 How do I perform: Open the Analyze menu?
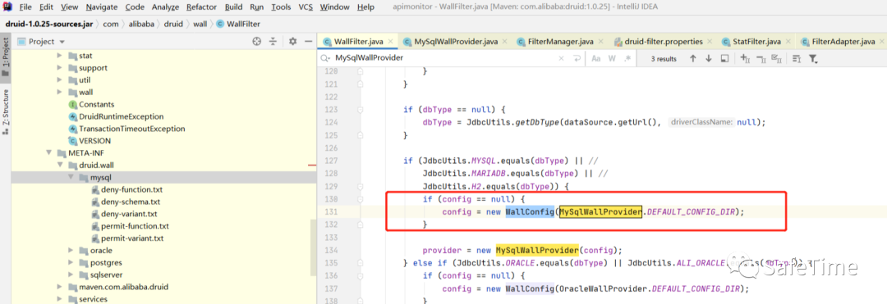pos(166,7)
